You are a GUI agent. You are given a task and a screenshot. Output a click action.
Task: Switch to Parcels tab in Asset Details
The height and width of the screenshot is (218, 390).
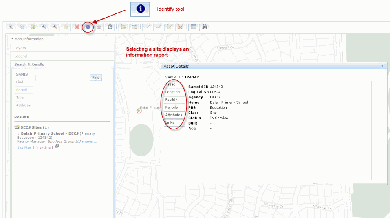tap(174, 107)
